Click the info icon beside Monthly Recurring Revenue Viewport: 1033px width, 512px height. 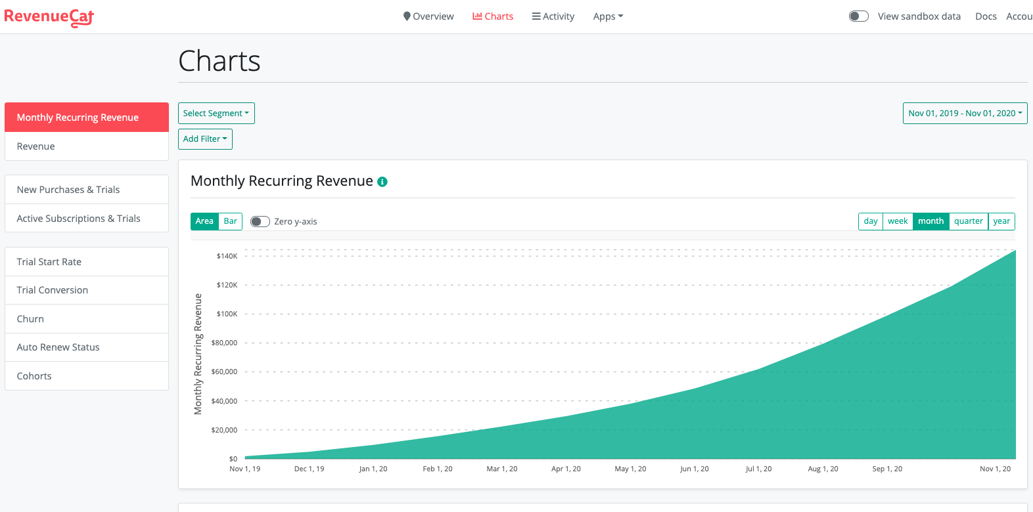coord(382,182)
